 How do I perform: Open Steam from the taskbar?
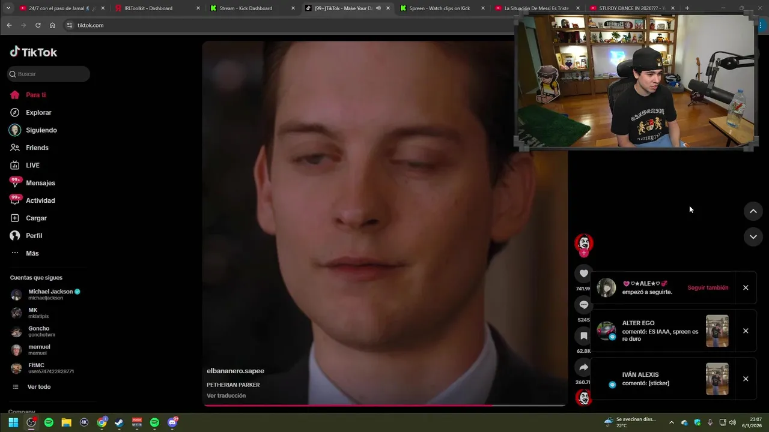[119, 422]
